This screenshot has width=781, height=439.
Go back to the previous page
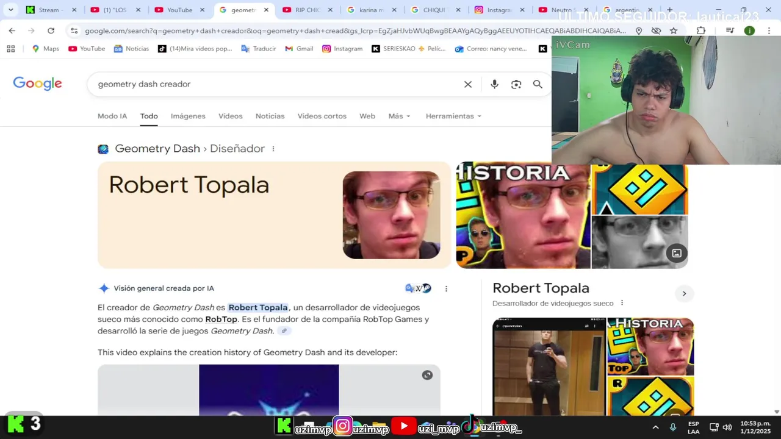pyautogui.click(x=12, y=30)
